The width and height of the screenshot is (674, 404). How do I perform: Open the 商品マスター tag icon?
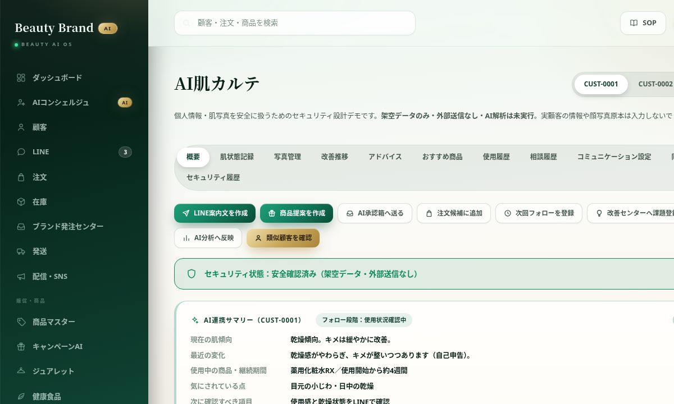click(x=21, y=322)
